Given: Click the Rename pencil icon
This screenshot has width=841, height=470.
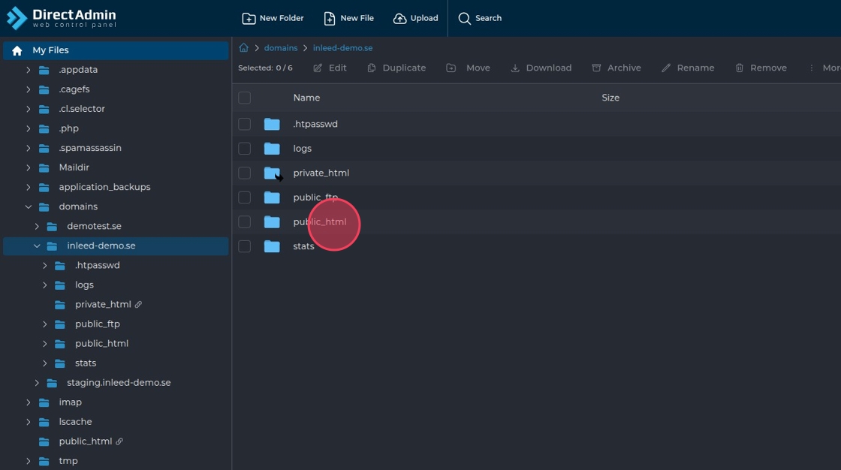Looking at the screenshot, I should [x=666, y=68].
